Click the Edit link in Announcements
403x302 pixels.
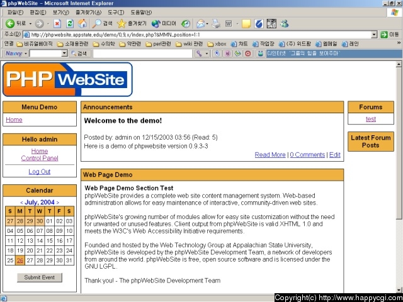(335, 155)
